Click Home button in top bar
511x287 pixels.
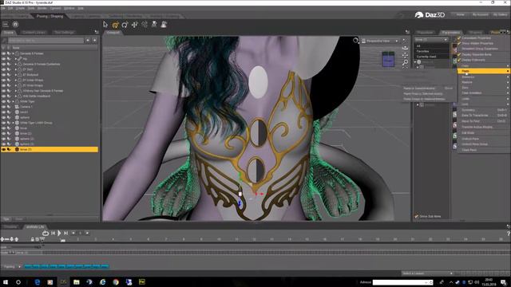[x=460, y=14]
